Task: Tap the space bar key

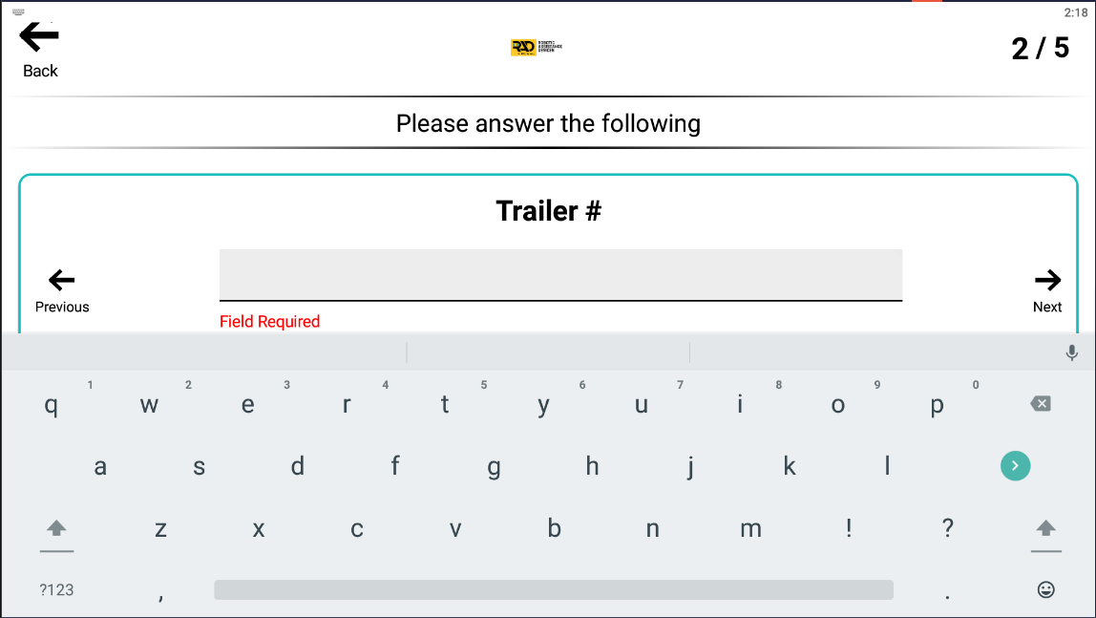Action: pos(554,589)
